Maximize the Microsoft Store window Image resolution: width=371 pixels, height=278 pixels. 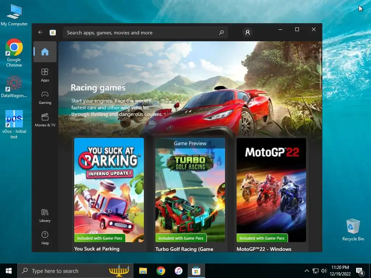tap(297, 29)
